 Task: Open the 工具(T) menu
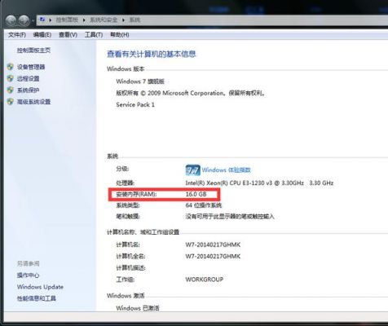94,35
